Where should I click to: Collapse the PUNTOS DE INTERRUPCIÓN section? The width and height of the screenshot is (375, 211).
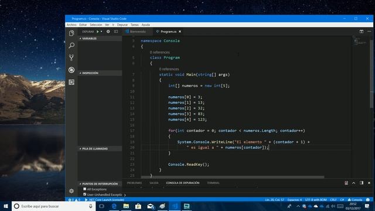[100, 183]
